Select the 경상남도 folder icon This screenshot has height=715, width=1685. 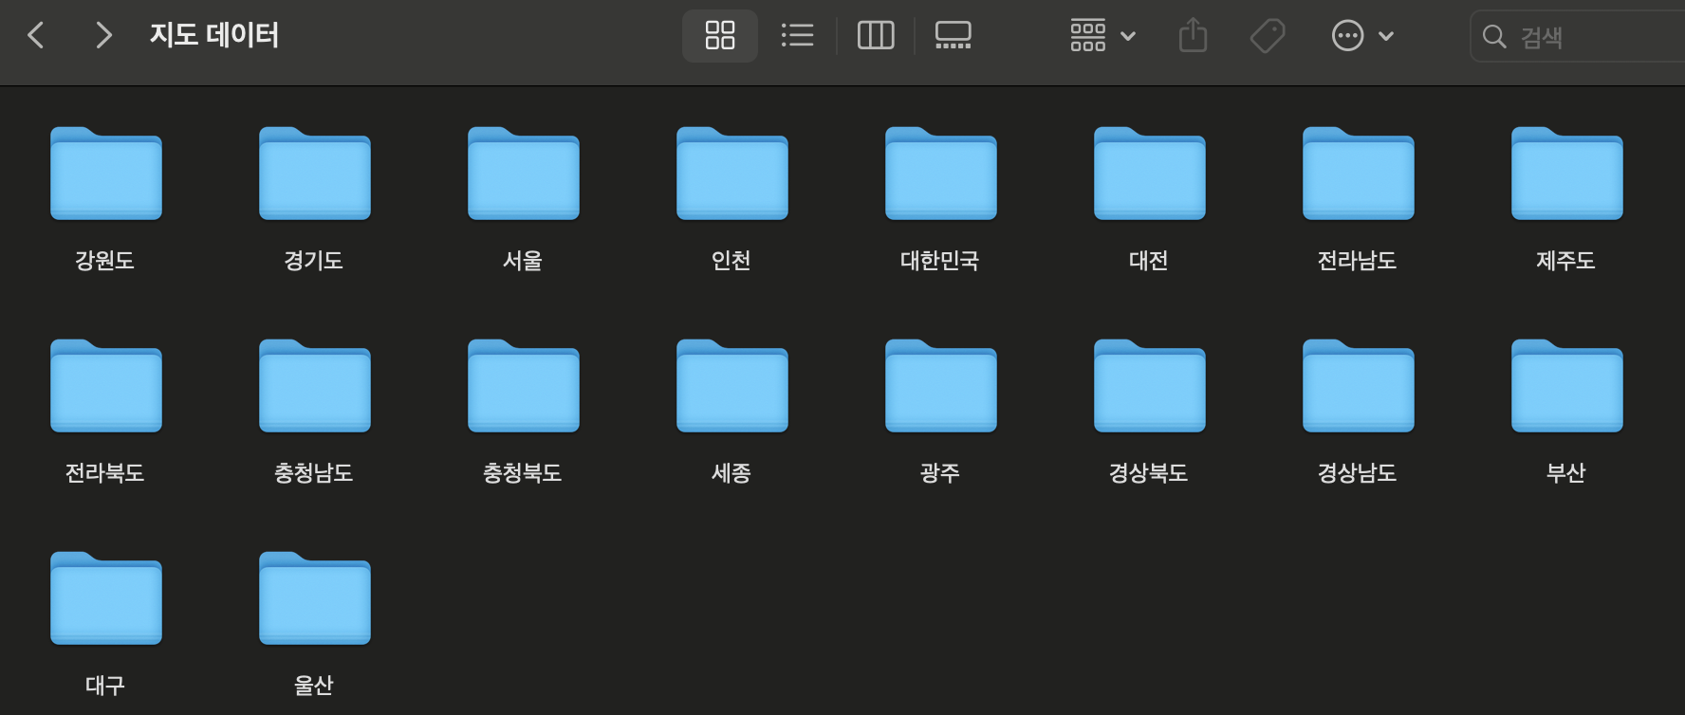(x=1359, y=386)
